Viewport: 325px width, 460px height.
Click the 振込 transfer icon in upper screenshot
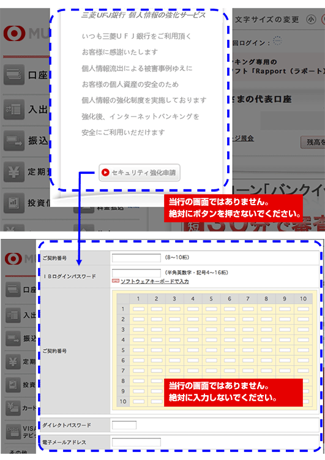coord(14,140)
